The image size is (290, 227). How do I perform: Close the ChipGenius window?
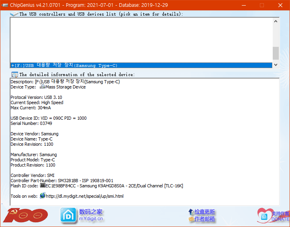(x=280, y=5)
